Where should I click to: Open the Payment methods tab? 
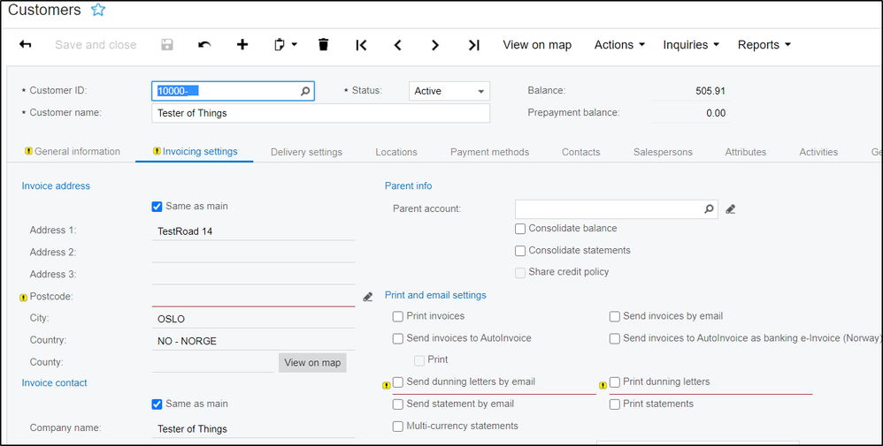point(489,152)
